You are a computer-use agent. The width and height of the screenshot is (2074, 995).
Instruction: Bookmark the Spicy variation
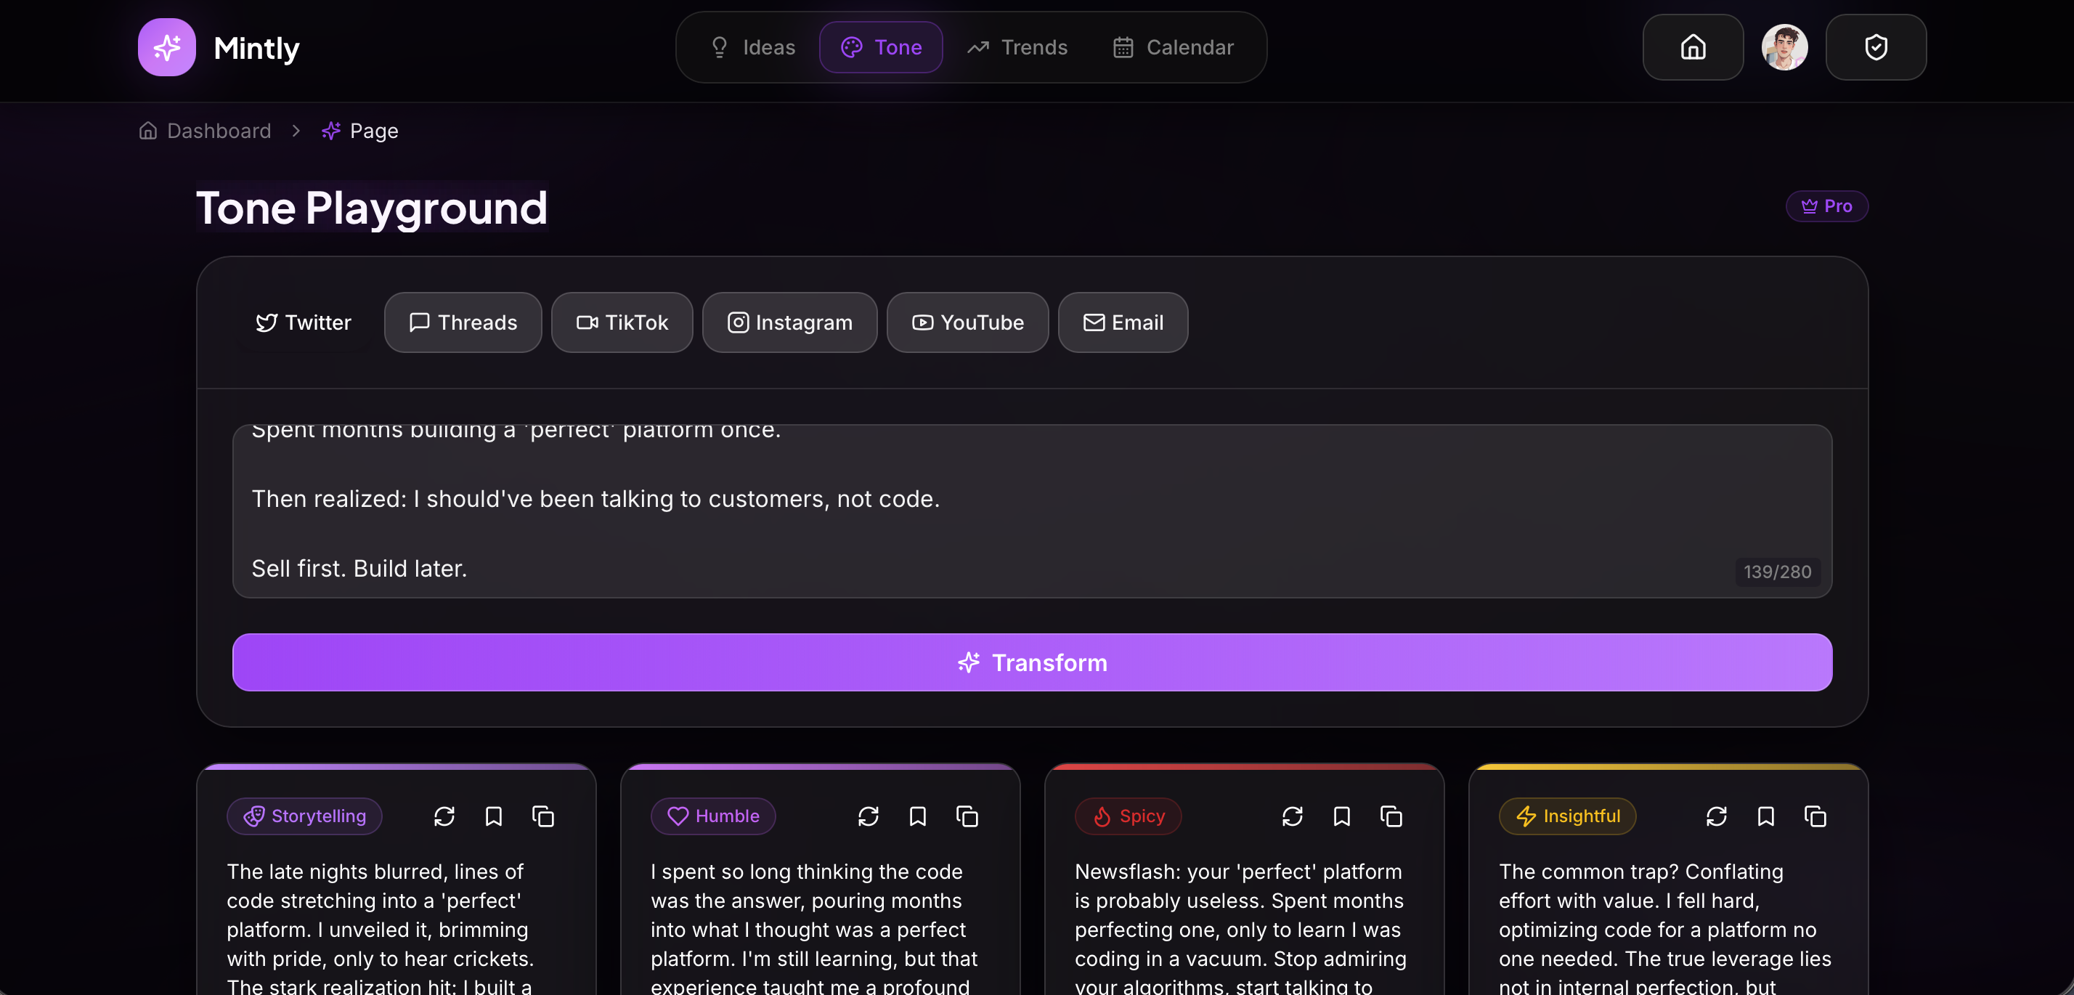tap(1341, 816)
